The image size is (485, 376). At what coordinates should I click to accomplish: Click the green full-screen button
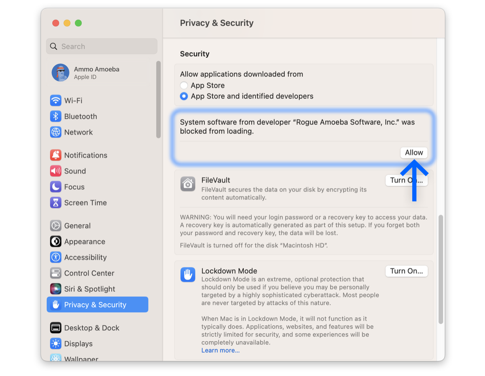coord(78,23)
